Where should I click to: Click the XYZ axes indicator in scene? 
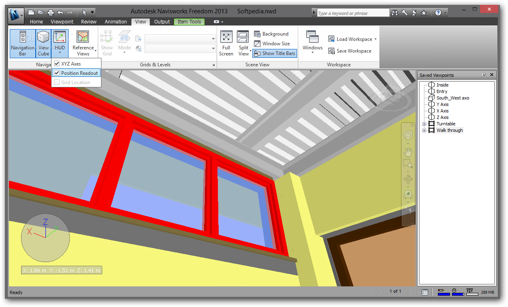pos(45,237)
